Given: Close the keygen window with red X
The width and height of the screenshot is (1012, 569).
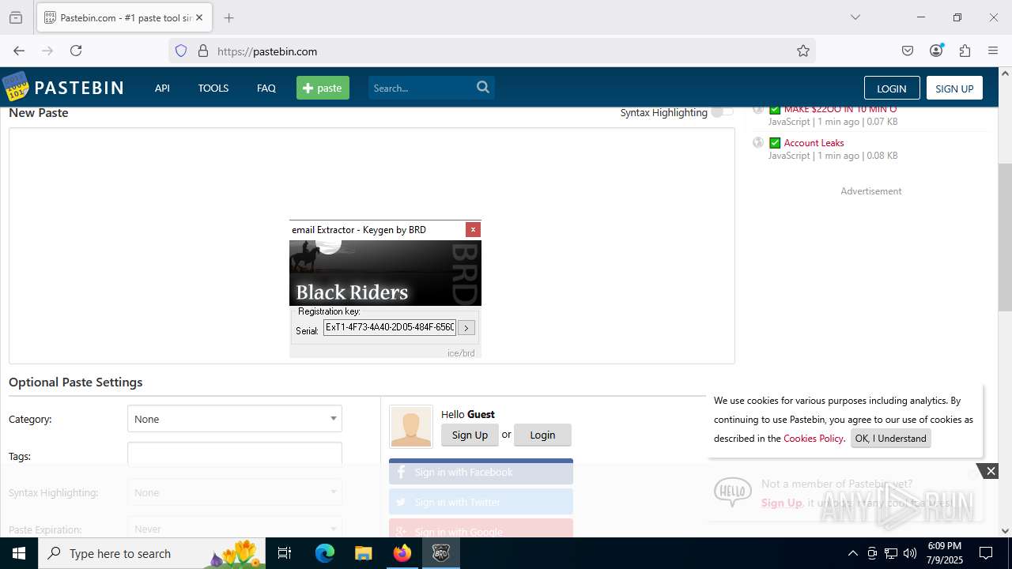Looking at the screenshot, I should (473, 229).
